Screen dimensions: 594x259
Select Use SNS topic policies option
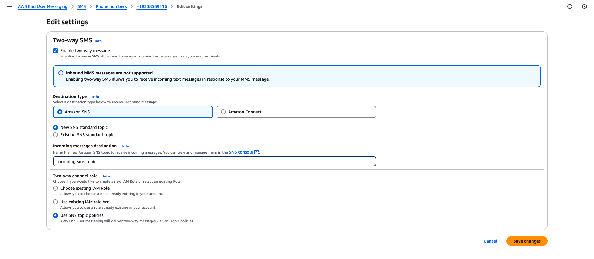55,215
